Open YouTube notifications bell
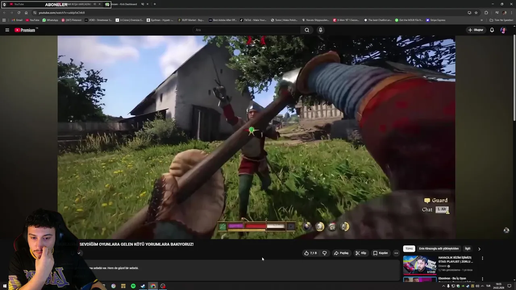Screen dimensions: 516x290 (492, 30)
